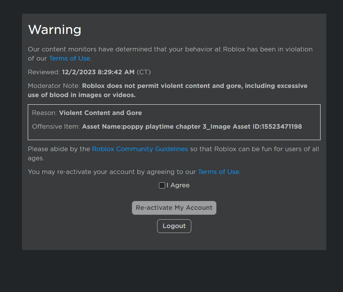Click the Re-activate My Account button

tap(174, 208)
